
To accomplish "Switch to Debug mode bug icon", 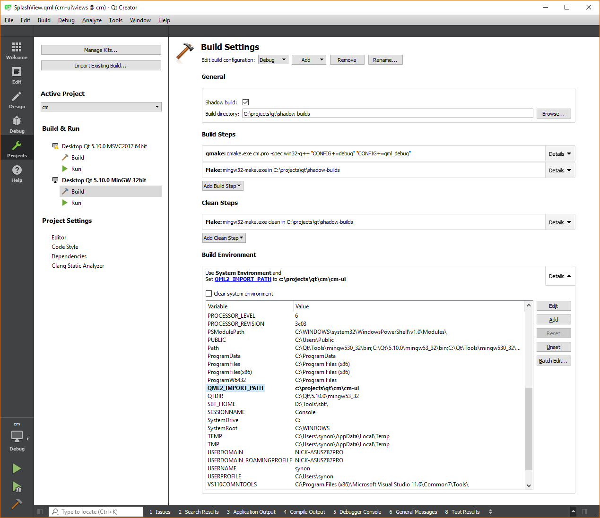I will [x=17, y=124].
